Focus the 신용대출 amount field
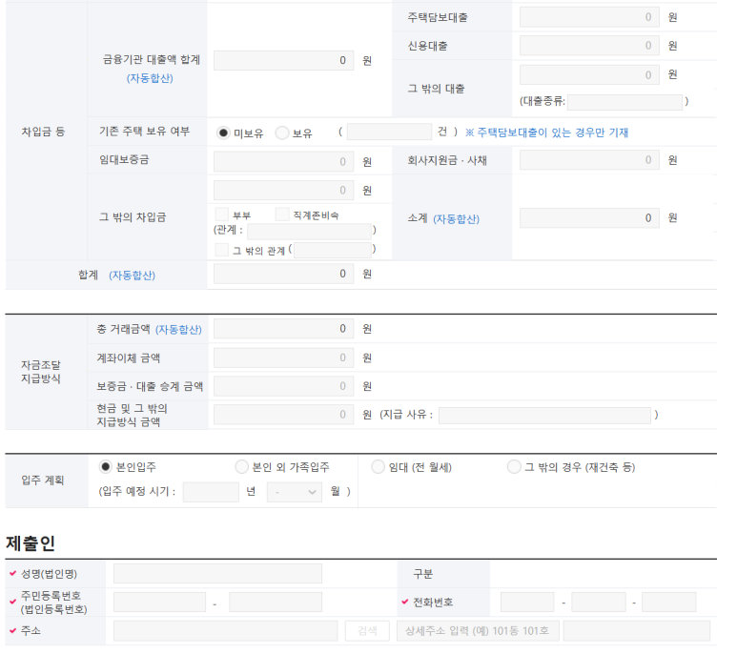This screenshot has width=737, height=654. point(589,46)
